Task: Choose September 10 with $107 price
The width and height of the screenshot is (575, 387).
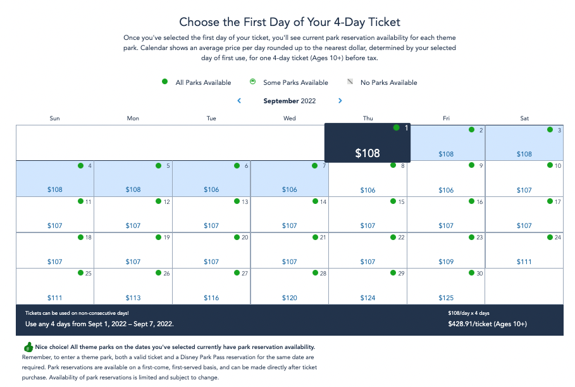Action: click(x=524, y=179)
